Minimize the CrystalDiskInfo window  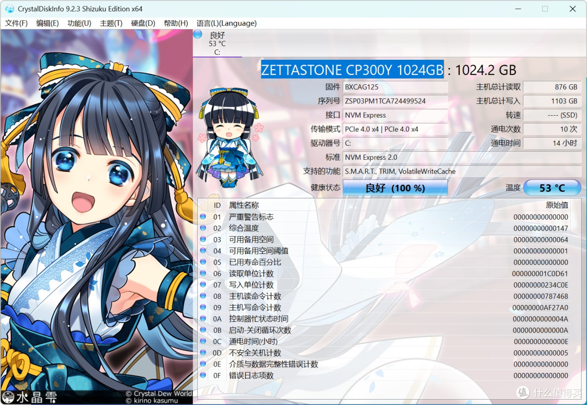[x=518, y=9]
